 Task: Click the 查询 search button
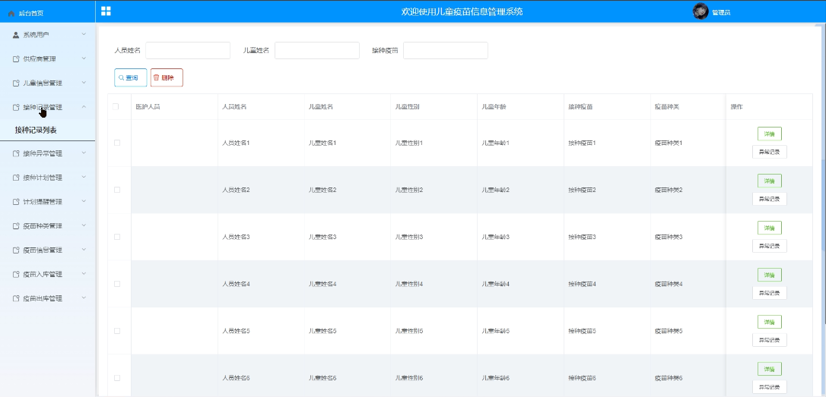[131, 78]
